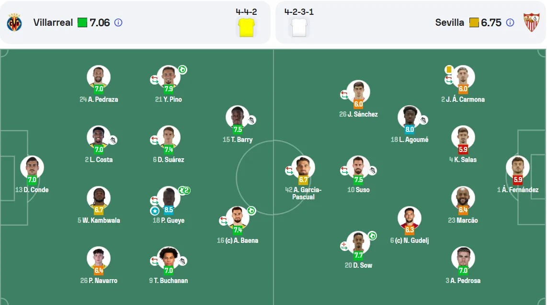Click the 13 D. Conde name label

tap(32, 190)
